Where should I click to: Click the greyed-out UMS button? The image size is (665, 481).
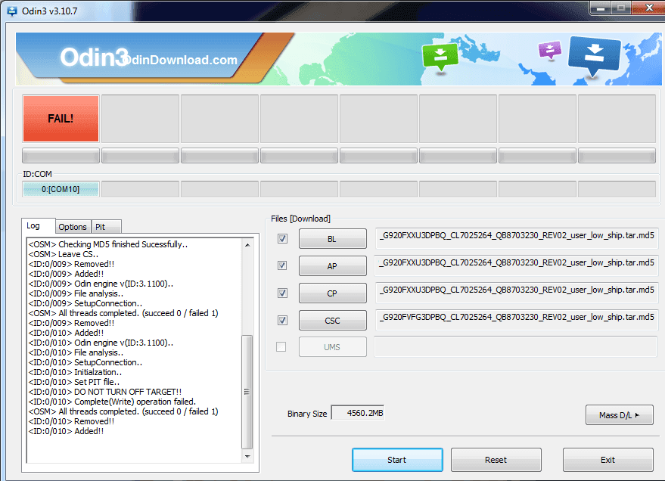pos(333,347)
